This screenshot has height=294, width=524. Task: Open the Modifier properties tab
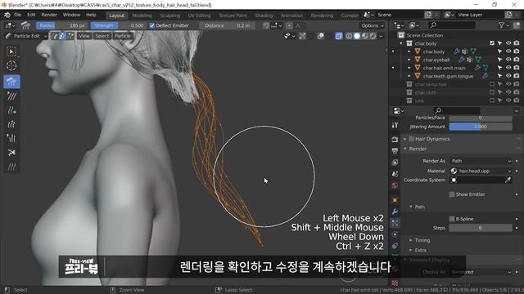(395, 212)
